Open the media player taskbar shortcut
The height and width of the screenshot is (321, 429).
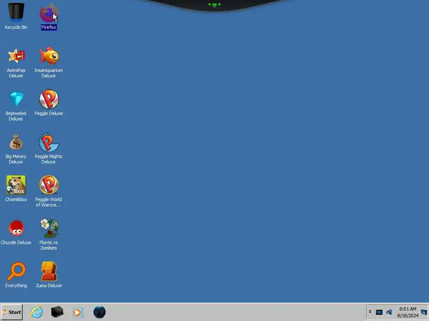[78, 312]
